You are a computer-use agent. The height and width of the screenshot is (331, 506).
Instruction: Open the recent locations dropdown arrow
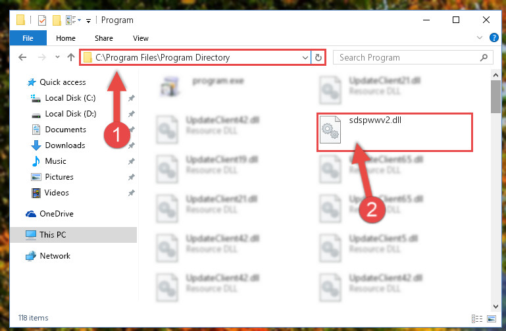click(57, 57)
